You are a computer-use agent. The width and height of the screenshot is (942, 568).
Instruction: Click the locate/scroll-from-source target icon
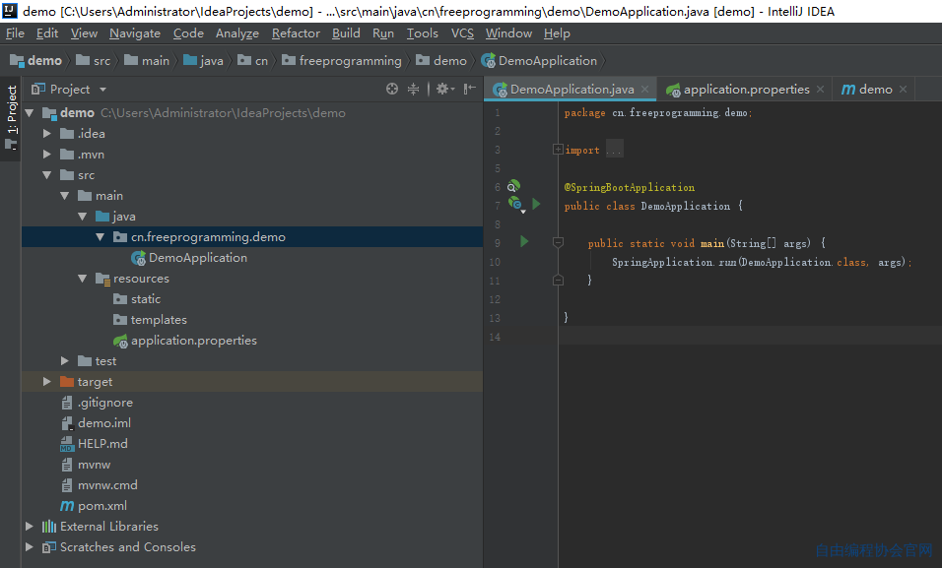(392, 89)
